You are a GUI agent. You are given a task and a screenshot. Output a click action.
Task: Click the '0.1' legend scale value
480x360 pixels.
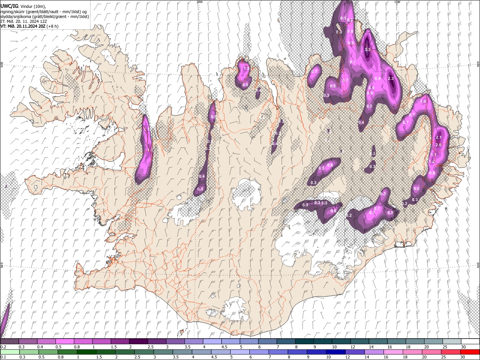[x=3, y=357]
